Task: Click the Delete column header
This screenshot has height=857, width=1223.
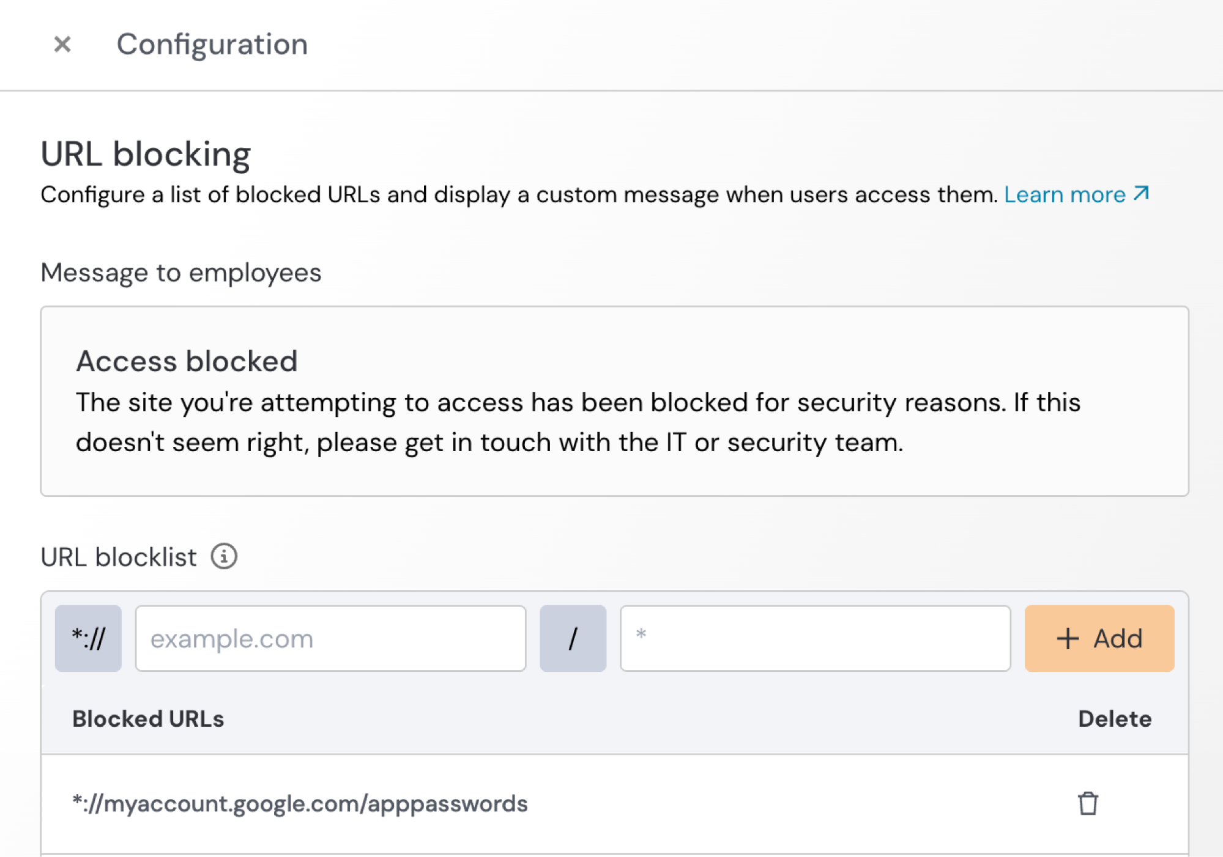Action: [1115, 719]
